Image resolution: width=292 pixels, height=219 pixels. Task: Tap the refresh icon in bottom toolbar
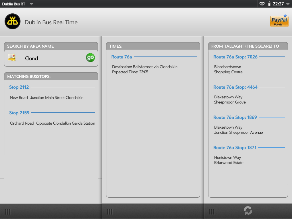(x=248, y=210)
